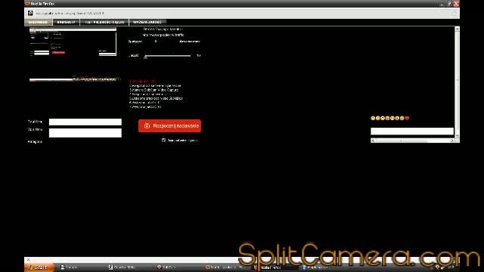Focus the film description input field
Image resolution: width=484 pixels, height=272 pixels.
pos(85,133)
